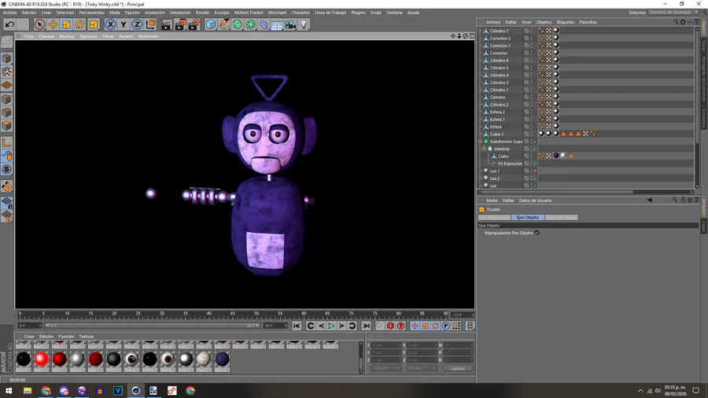This screenshot has width=708, height=398.
Task: Open the Textura menu in Material Manager
Action: (x=87, y=337)
